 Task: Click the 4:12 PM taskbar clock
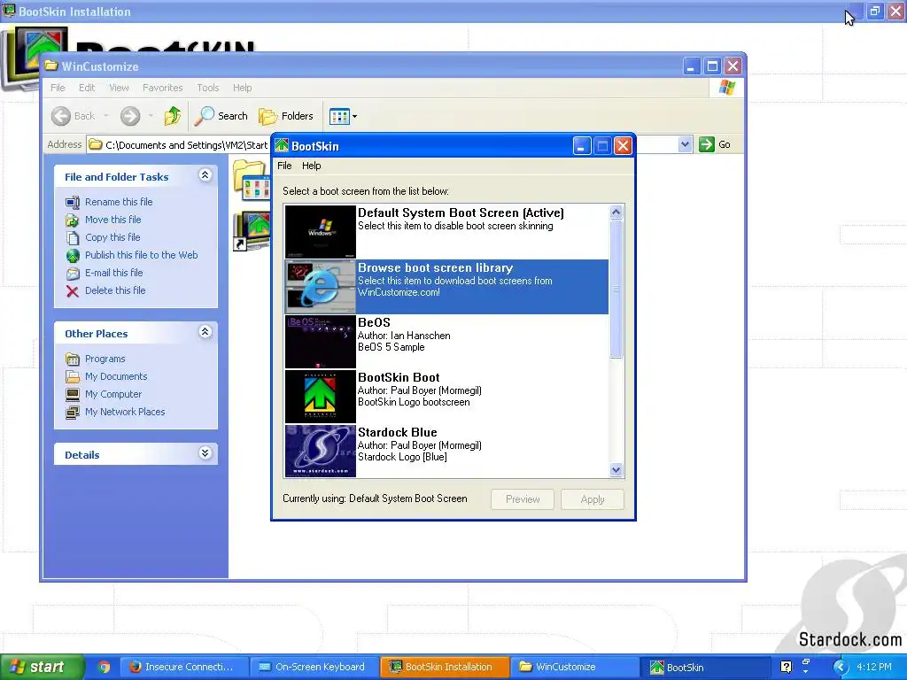[874, 667]
